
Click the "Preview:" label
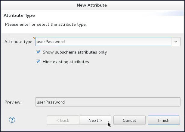coord(13,102)
